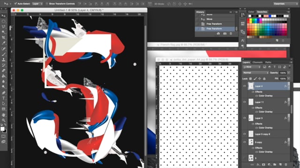Image resolution: width=300 pixels, height=168 pixels.
Task: Hide Layer 4 using its eye icon
Action: coord(244,86)
